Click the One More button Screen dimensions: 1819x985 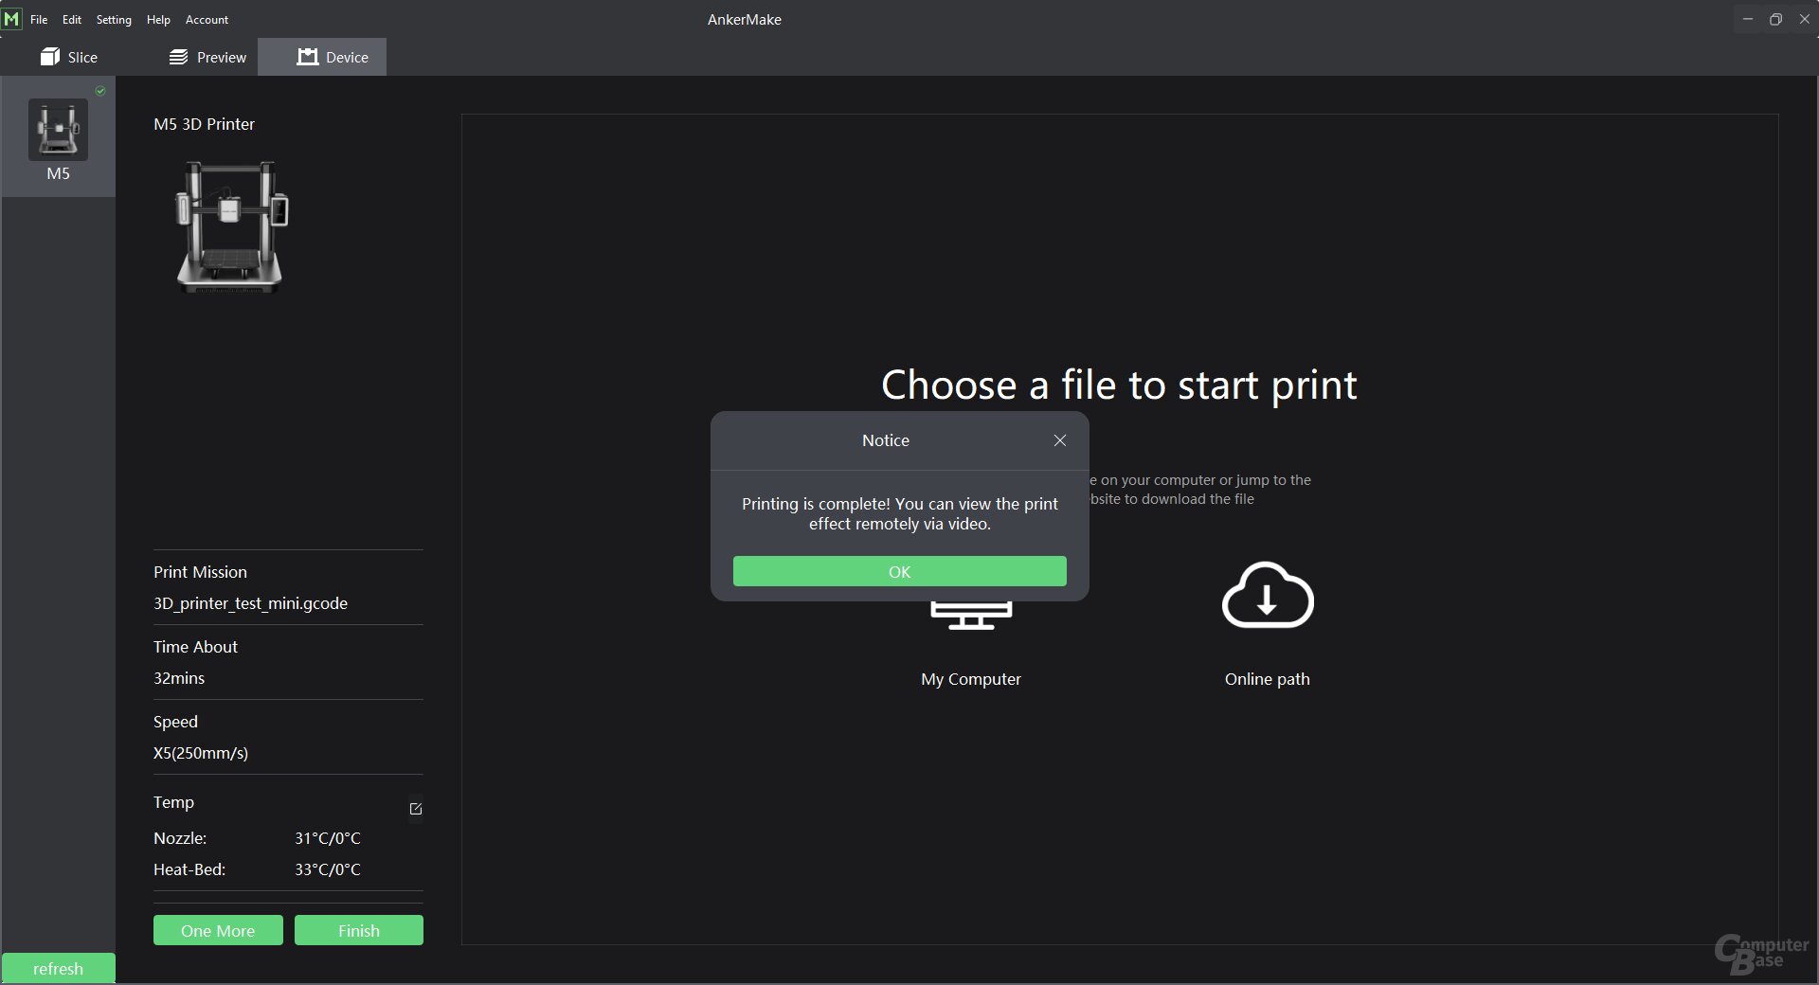coord(218,930)
